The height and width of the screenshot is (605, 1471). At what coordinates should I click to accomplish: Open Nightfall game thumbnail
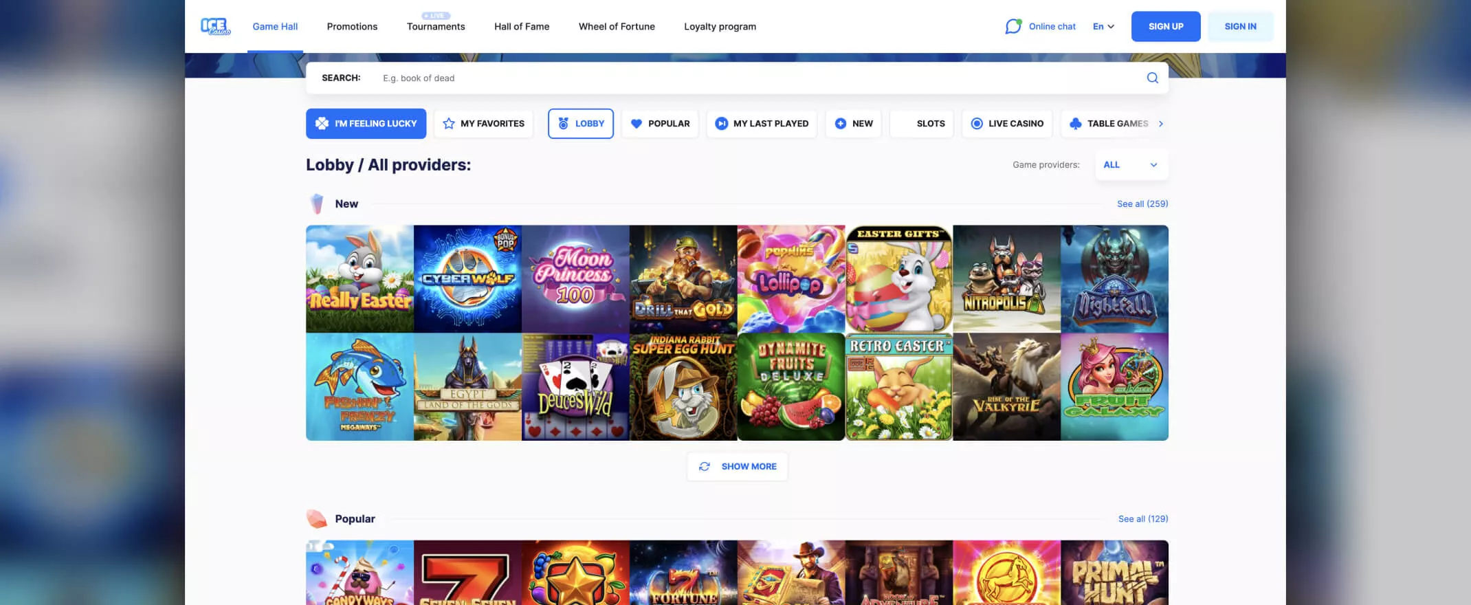(1114, 279)
